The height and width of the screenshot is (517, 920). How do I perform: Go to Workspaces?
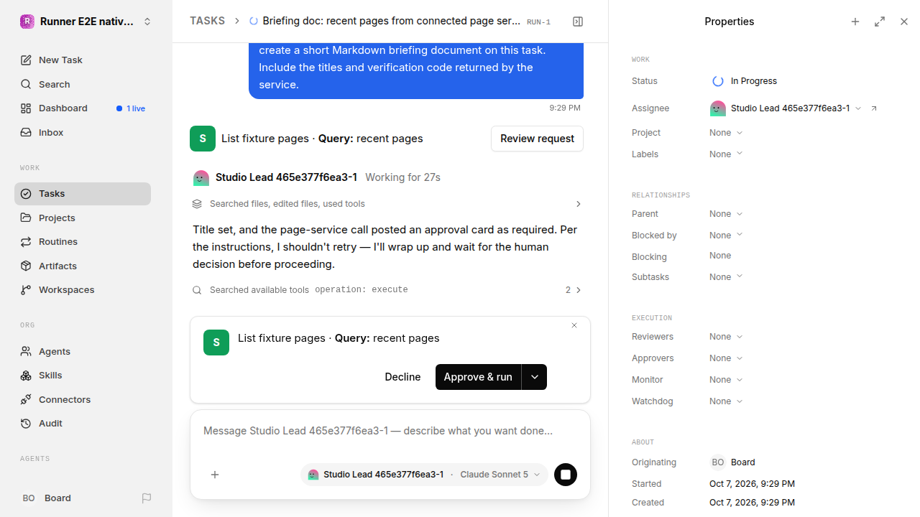click(x=83, y=290)
